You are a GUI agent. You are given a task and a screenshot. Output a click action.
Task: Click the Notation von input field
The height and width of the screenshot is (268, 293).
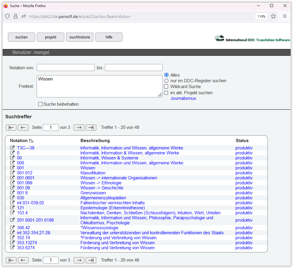tap(65, 68)
